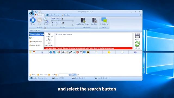Click the blue round quick-access icon in title bar

click(x=36, y=12)
